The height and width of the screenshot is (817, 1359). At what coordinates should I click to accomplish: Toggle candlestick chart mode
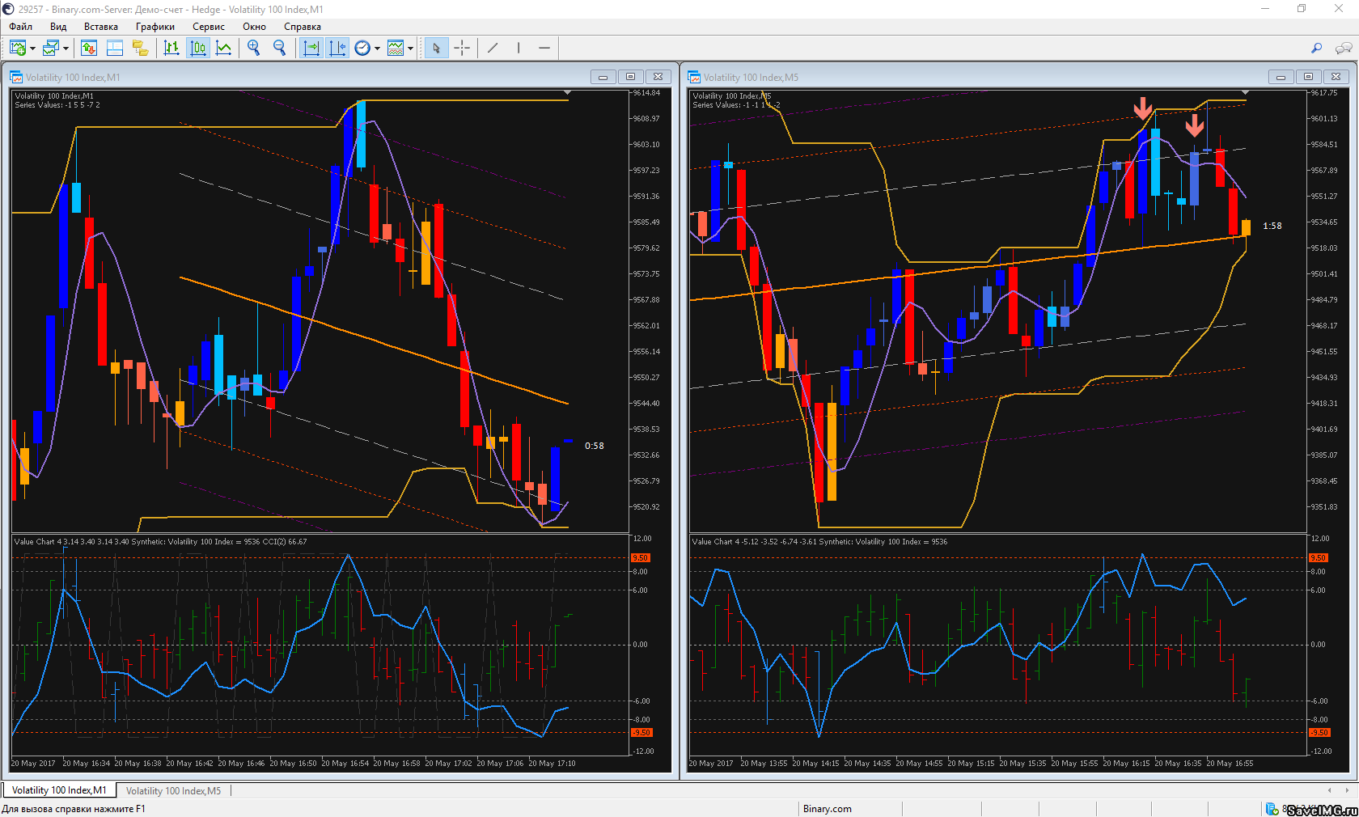click(198, 49)
